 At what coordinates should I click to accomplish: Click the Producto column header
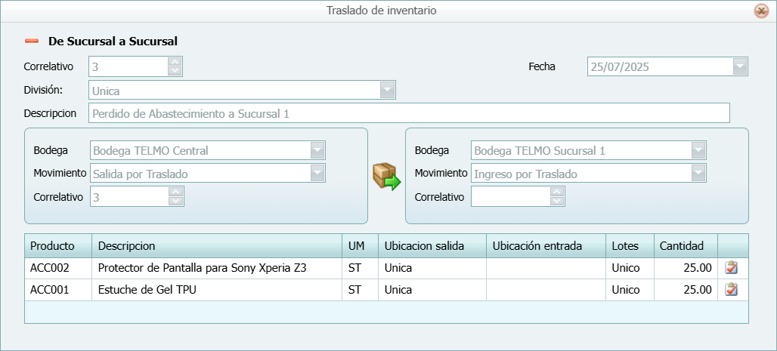point(58,245)
